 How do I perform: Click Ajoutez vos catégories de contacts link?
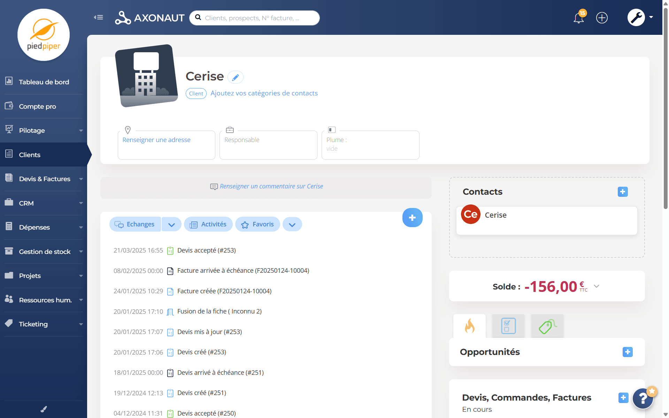[264, 93]
